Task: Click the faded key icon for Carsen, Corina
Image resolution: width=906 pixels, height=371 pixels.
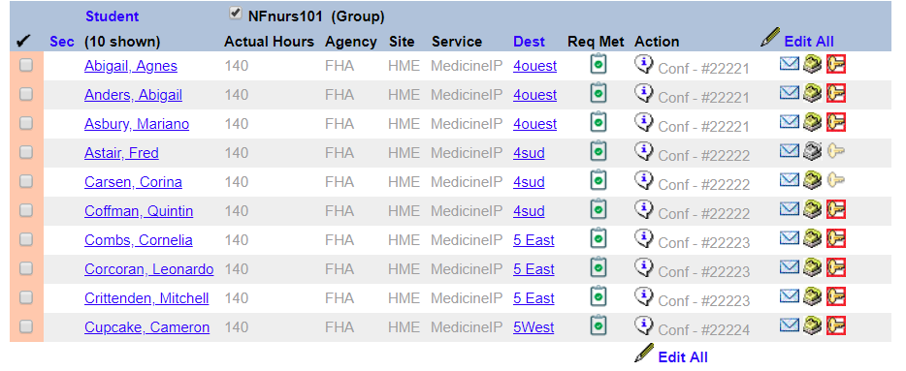Action: (835, 180)
